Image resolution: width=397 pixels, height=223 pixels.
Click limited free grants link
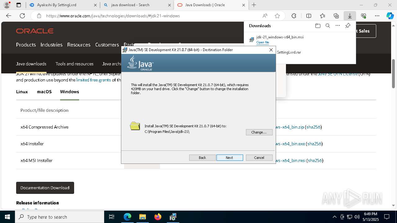point(94,80)
